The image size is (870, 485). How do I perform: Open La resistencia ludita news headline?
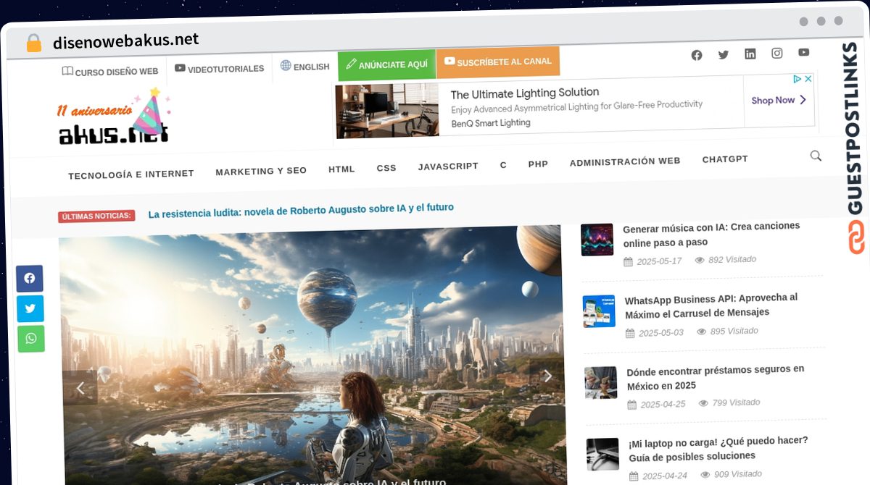coord(301,211)
